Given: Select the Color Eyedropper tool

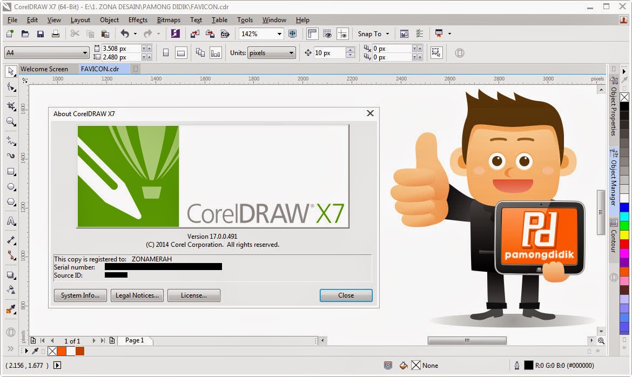Looking at the screenshot, I should click(11, 309).
